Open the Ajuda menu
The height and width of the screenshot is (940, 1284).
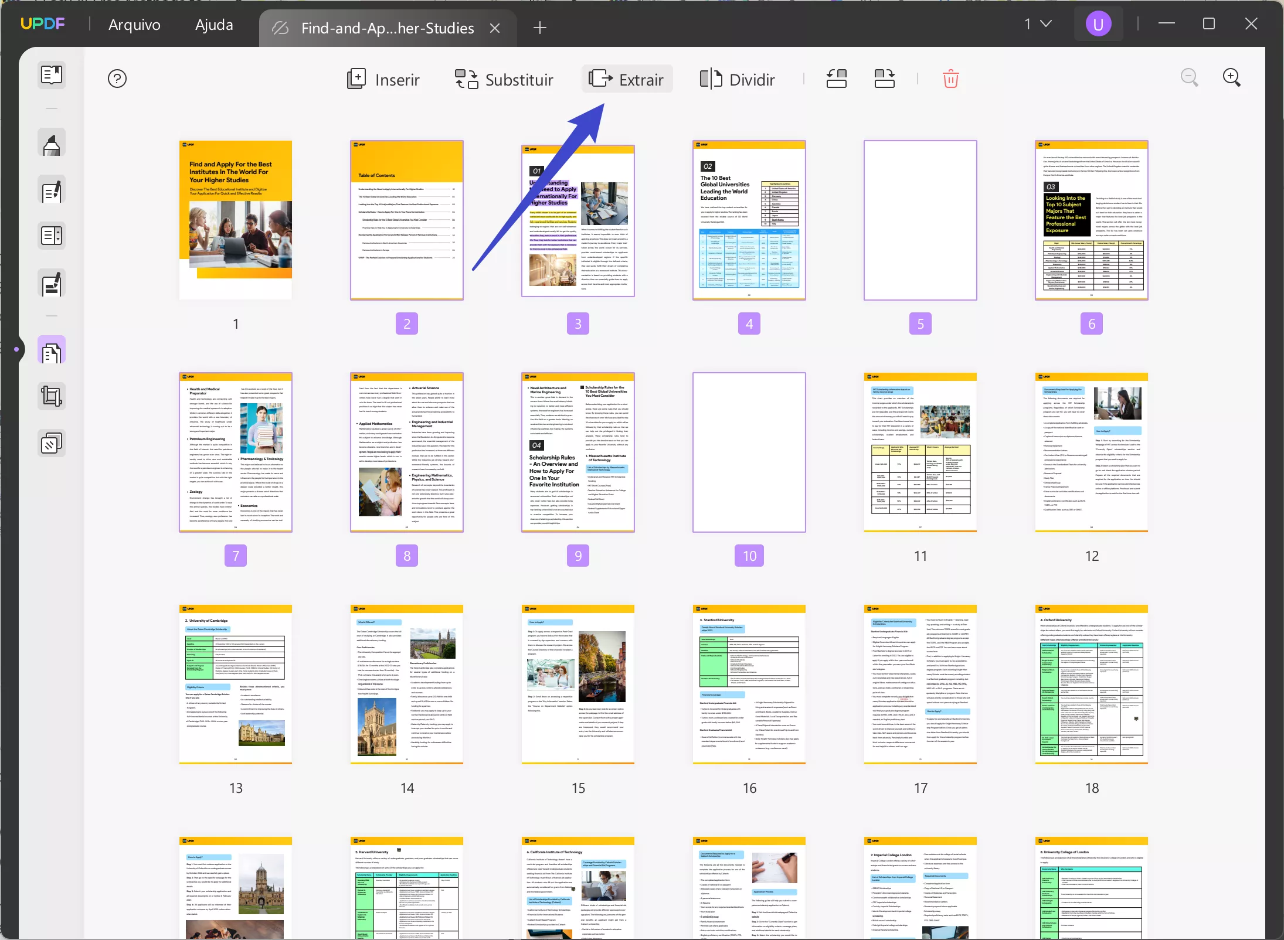(x=214, y=25)
